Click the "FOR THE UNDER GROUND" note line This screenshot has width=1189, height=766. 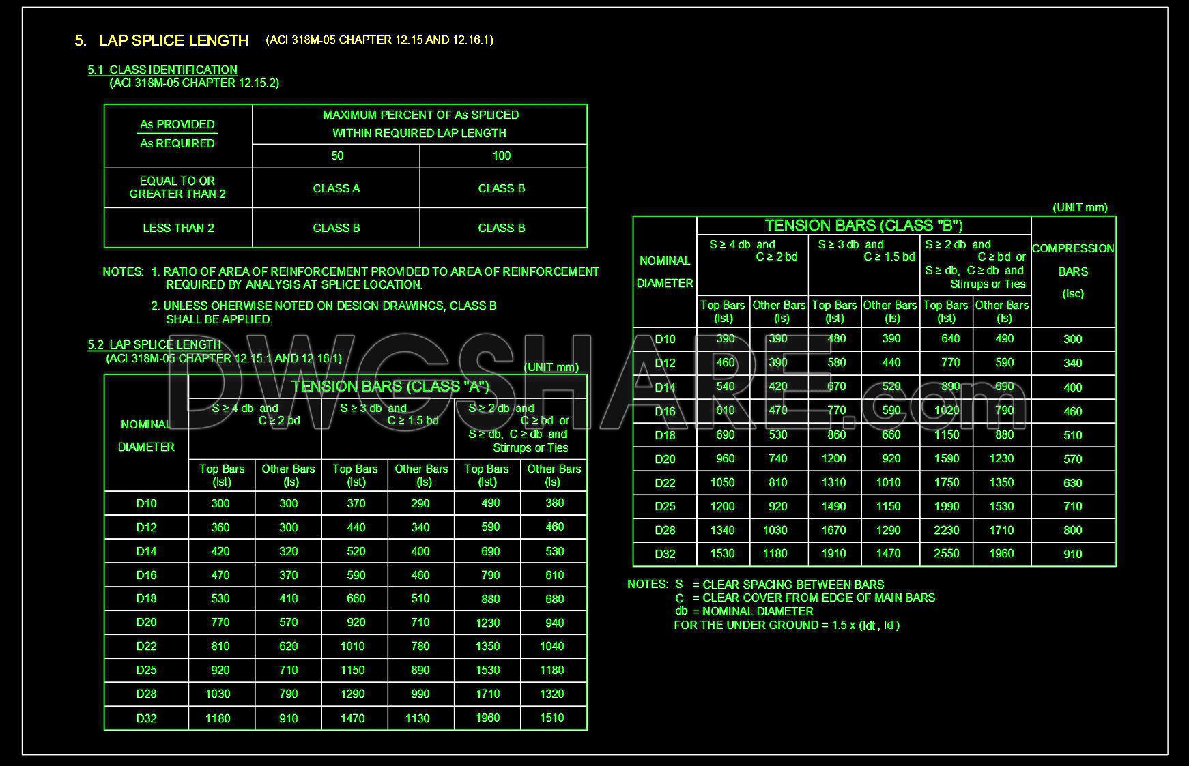tap(786, 625)
